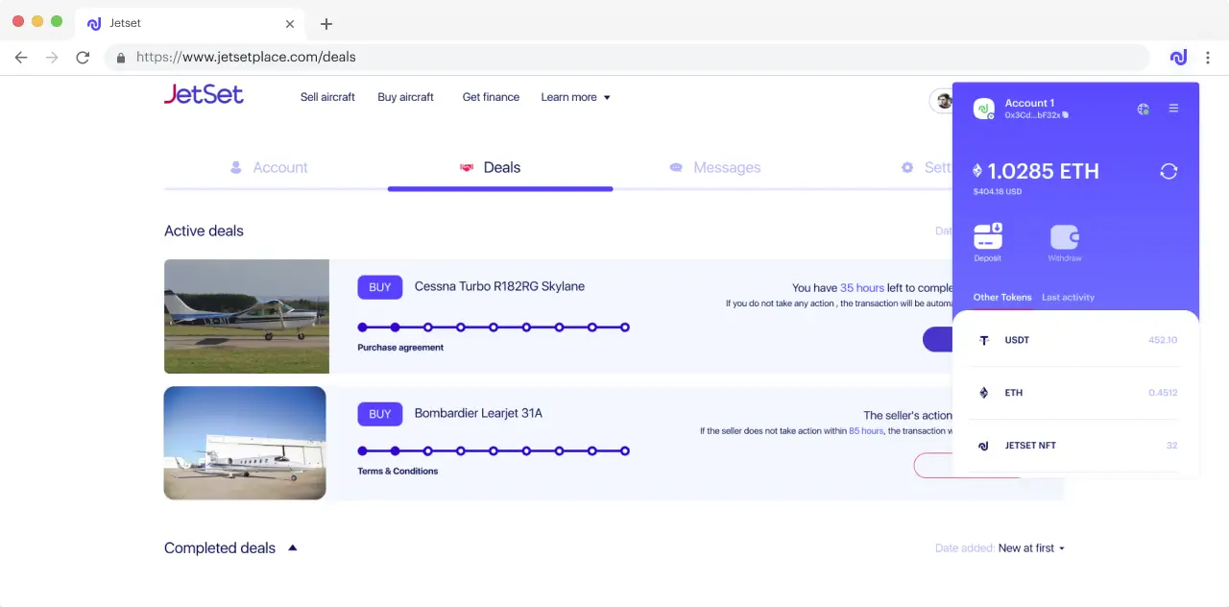Open the wallet hamburger menu
1229x607 pixels.
[1173, 109]
